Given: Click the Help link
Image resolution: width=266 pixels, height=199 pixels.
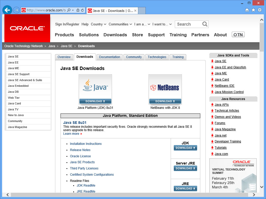Looking at the screenshot, I should tap(85, 24).
